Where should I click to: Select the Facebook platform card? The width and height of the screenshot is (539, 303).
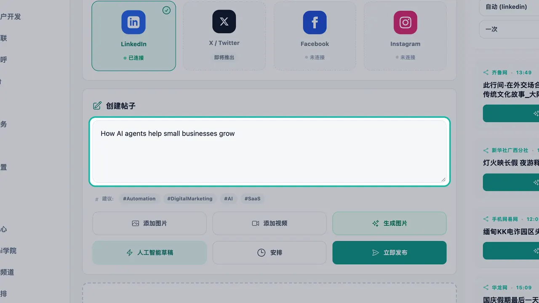(x=315, y=36)
